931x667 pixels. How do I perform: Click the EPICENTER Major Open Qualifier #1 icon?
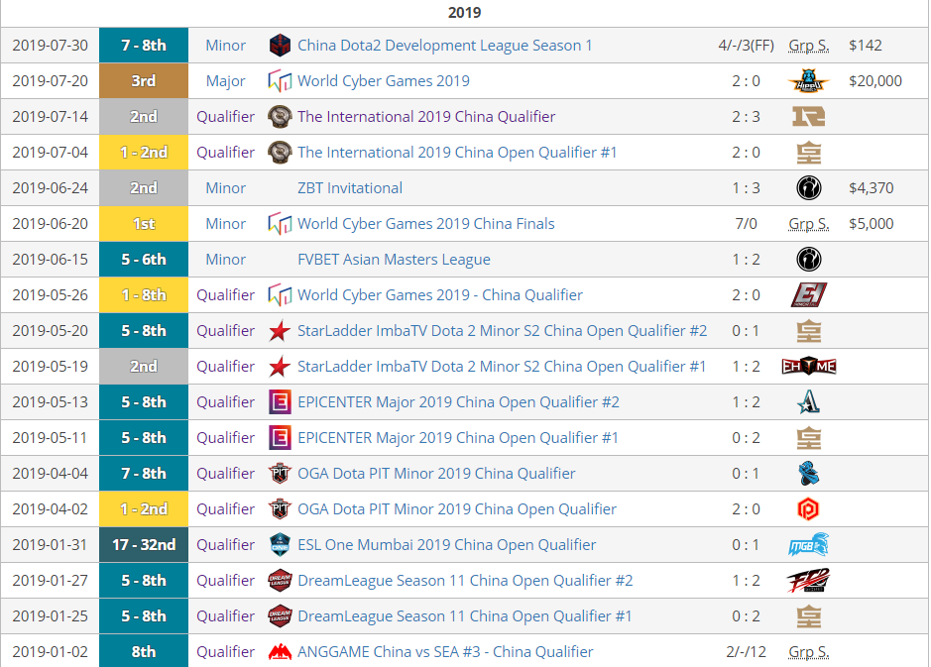[x=281, y=438]
